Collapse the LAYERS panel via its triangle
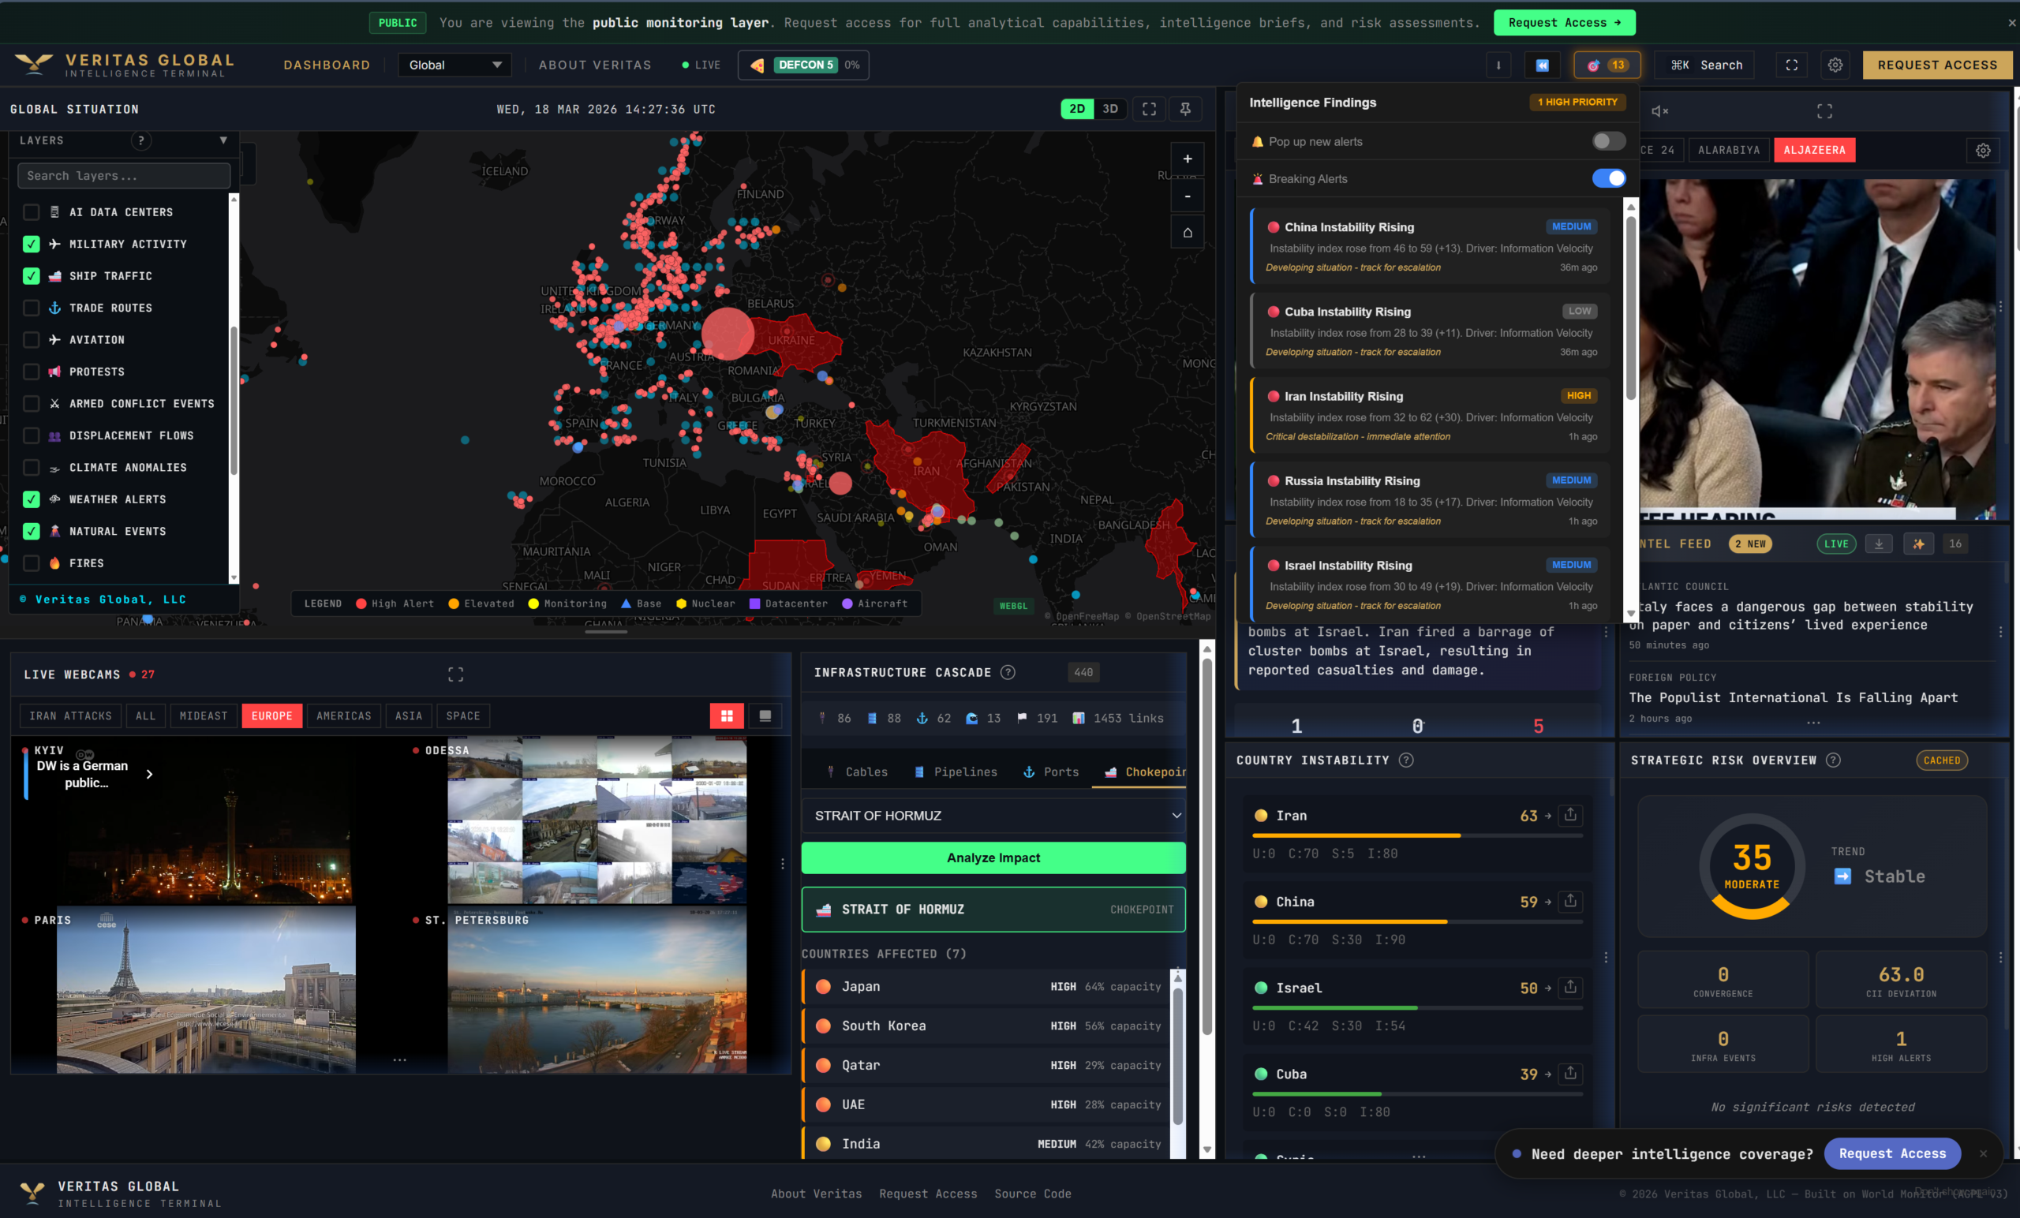Viewport: 2020px width, 1218px height. [x=224, y=141]
